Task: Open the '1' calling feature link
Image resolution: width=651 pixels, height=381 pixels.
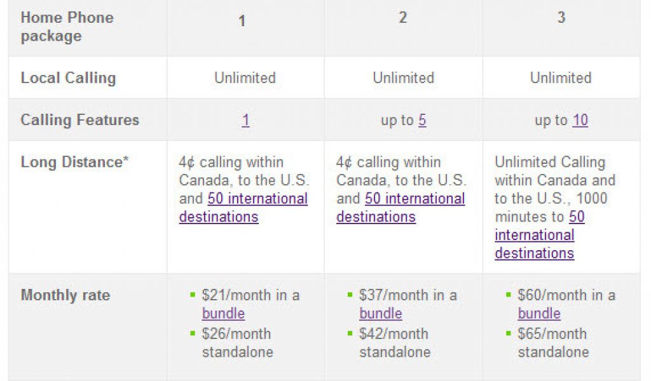Action: click(245, 120)
